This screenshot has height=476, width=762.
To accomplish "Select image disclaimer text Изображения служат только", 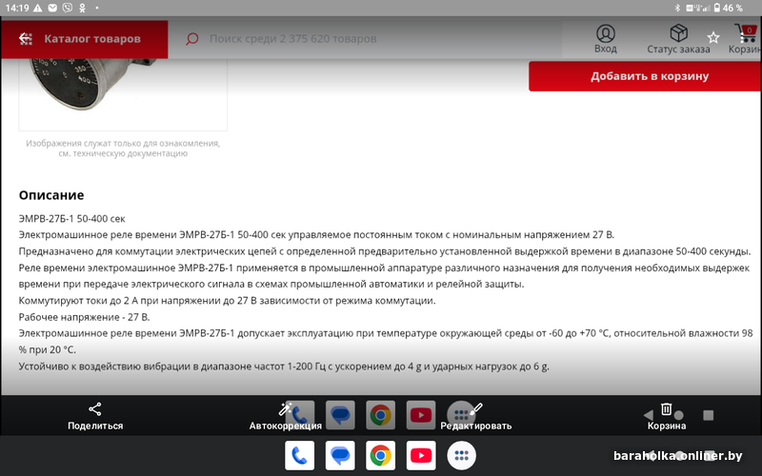I will point(123,149).
